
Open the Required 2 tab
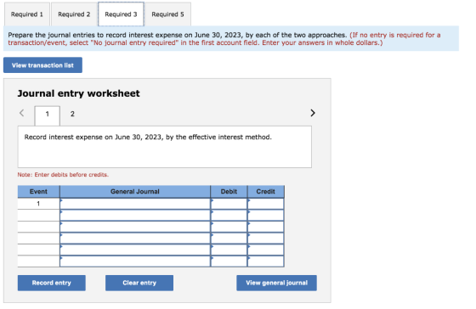[x=74, y=14]
